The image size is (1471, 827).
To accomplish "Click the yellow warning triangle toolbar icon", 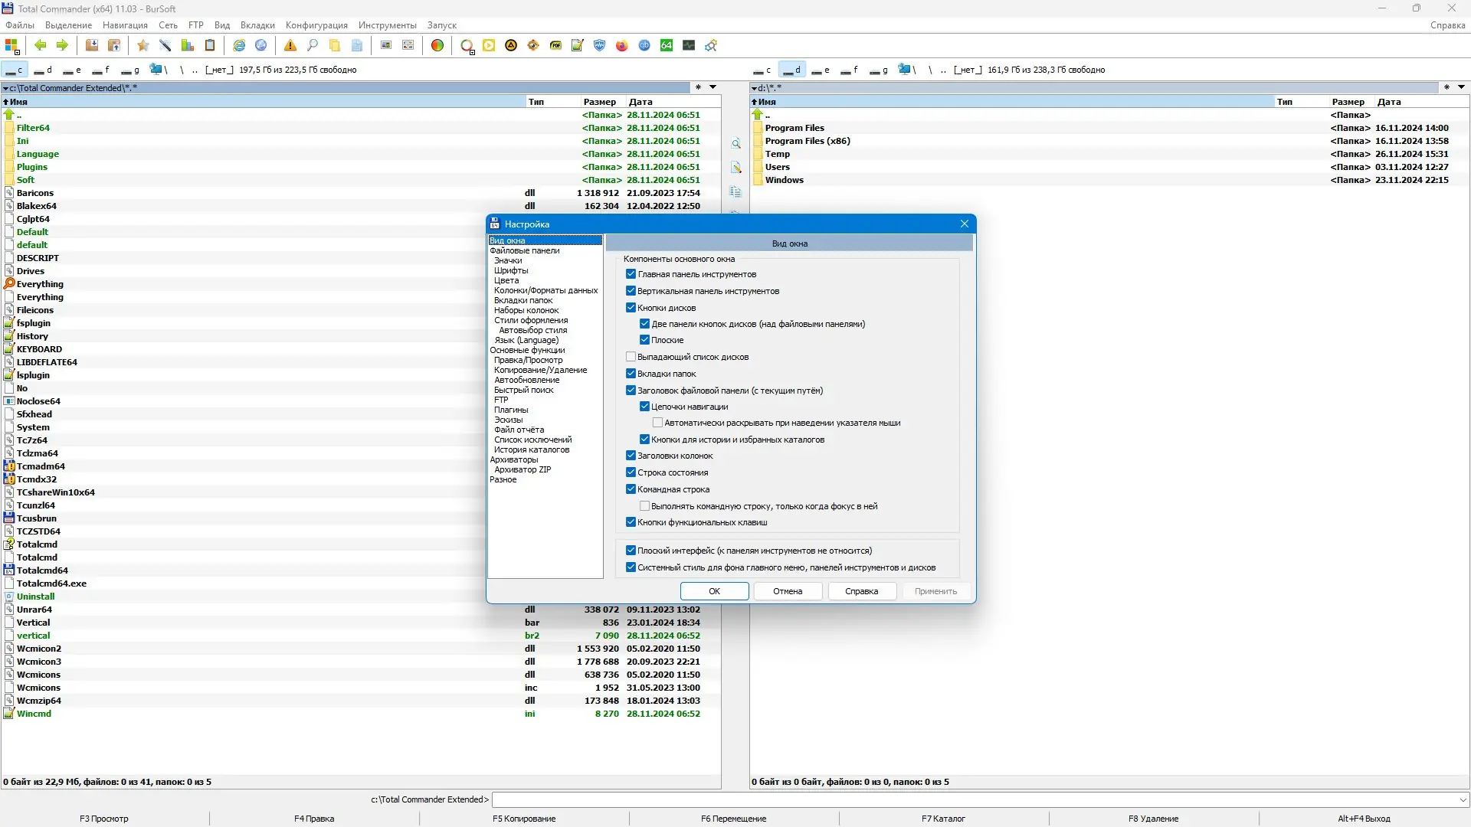I will [x=290, y=45].
